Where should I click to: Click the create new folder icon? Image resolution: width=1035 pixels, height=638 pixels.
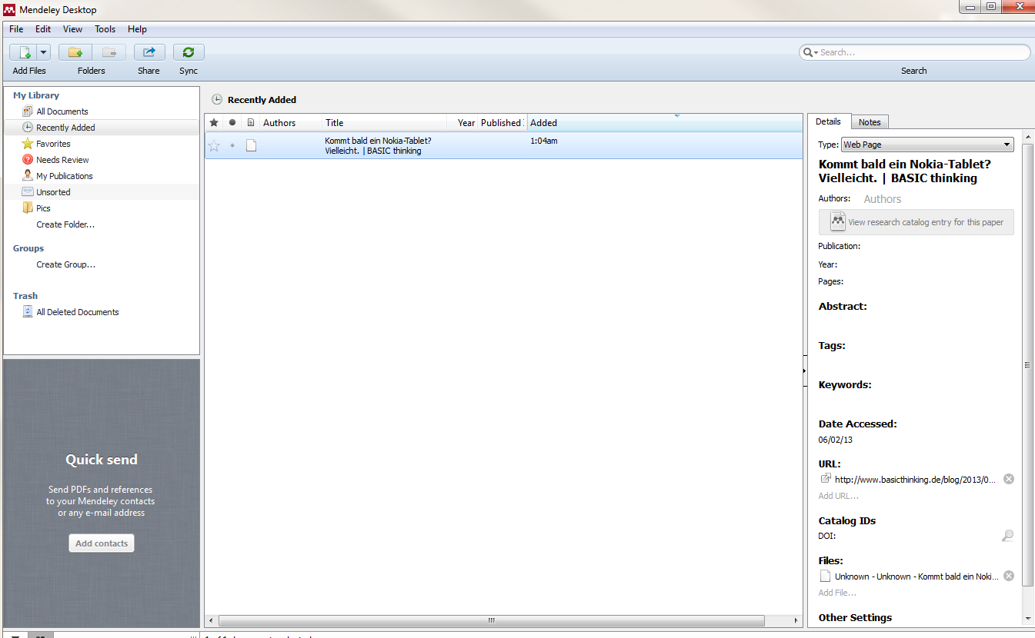click(x=75, y=52)
